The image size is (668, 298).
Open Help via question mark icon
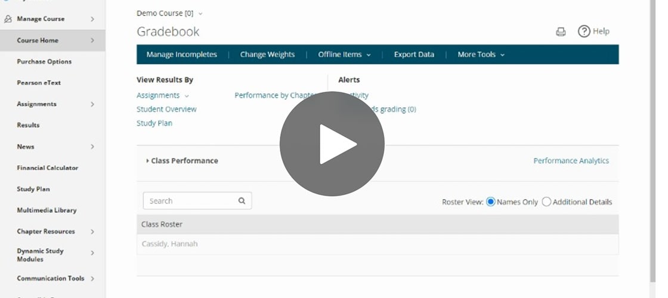584,32
